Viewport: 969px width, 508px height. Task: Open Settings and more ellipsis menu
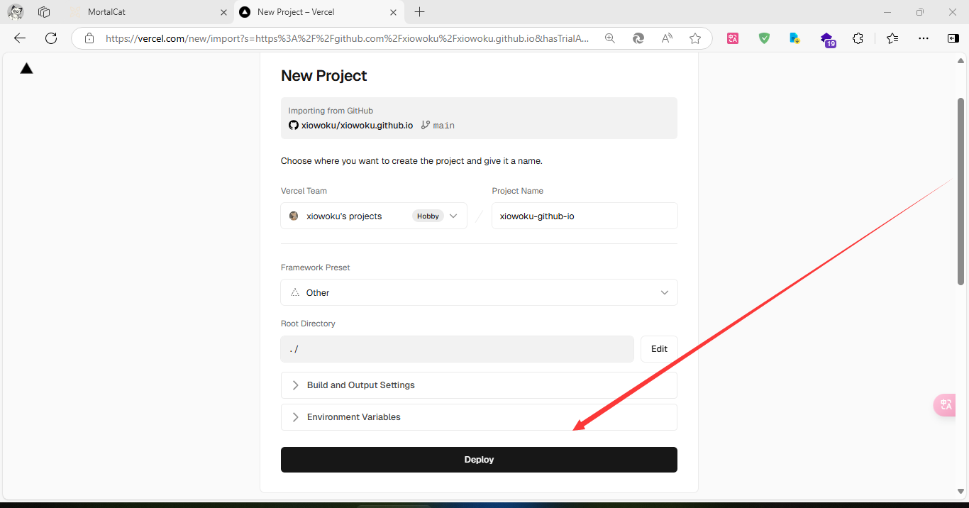coord(923,38)
